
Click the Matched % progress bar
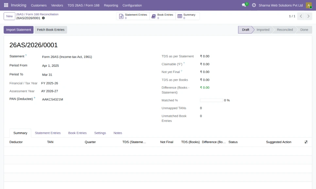point(211,100)
